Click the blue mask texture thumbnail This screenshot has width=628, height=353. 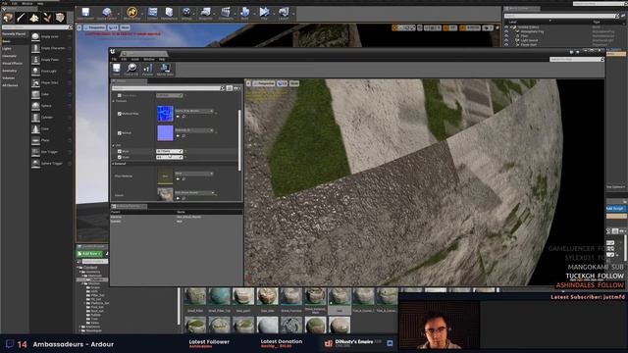click(x=165, y=114)
